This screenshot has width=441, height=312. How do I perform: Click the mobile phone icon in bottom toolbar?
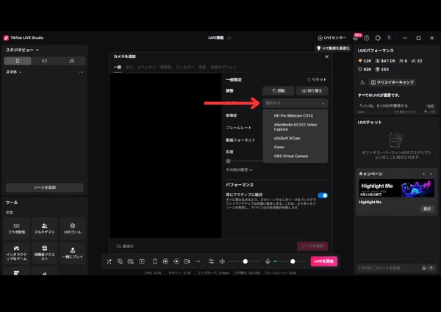154,261
